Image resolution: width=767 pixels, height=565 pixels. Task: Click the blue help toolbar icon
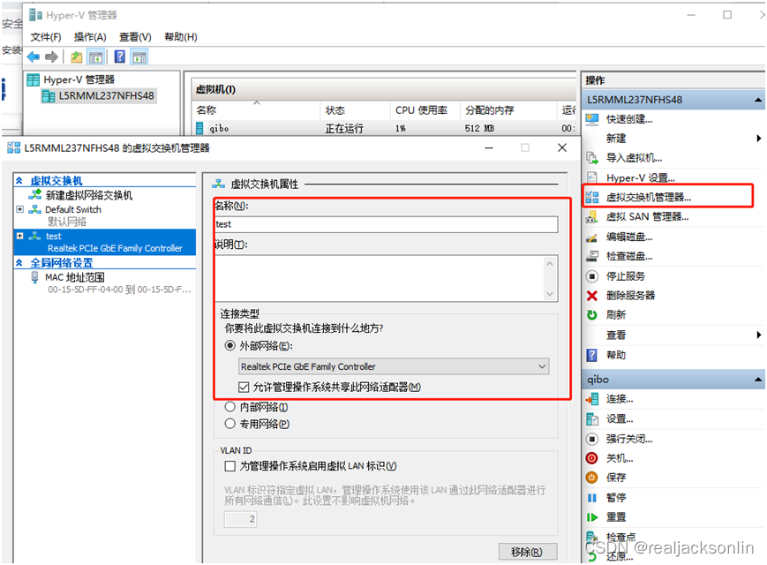tap(120, 56)
